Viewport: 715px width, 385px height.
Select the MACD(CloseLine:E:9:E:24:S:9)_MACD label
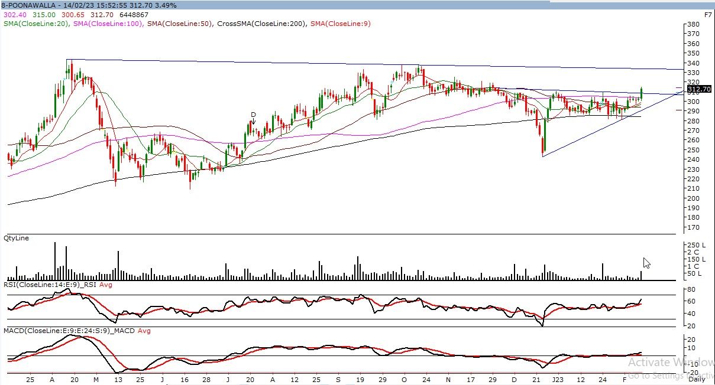click(x=69, y=331)
